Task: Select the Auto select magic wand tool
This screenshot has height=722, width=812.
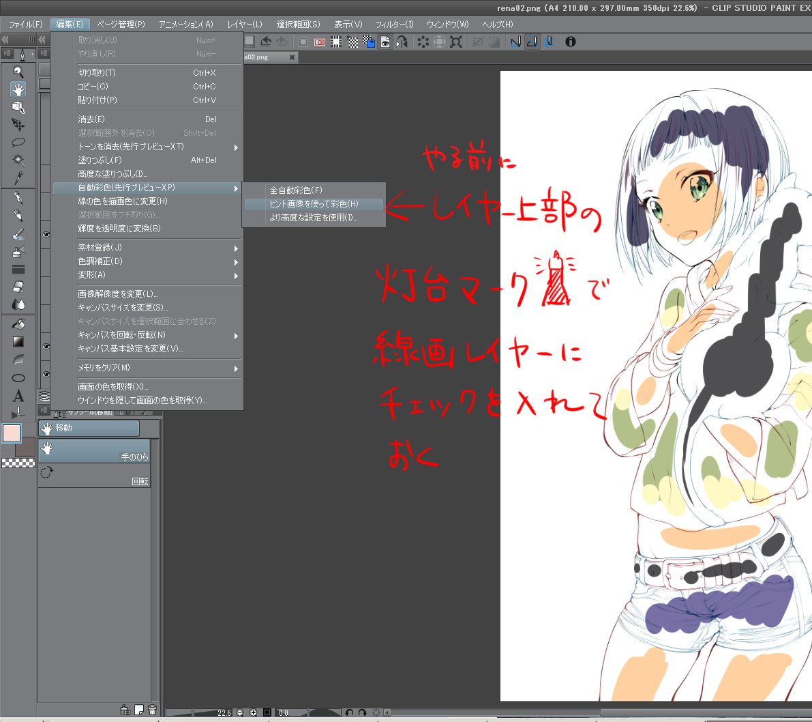Action: tap(18, 160)
